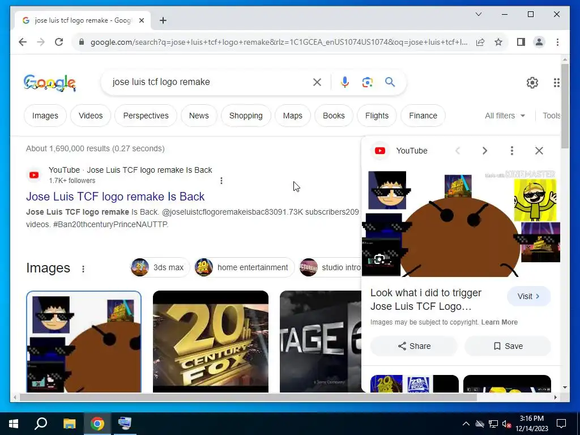
Task: Open Look what i did to trigger title
Action: click(x=425, y=300)
